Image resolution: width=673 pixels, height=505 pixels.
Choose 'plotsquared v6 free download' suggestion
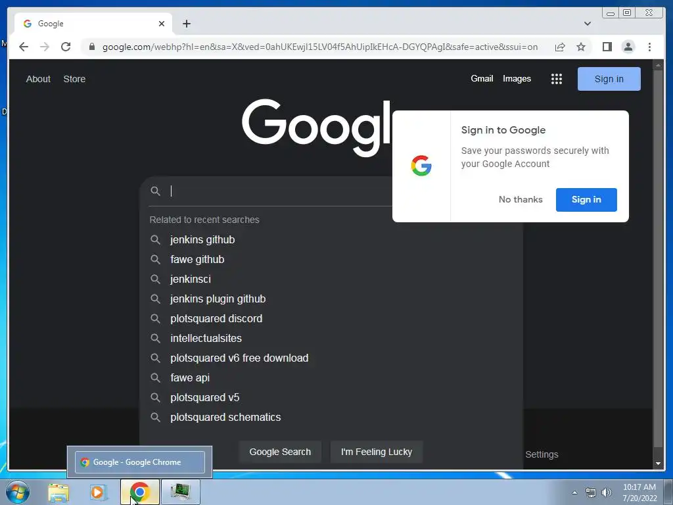(331, 358)
